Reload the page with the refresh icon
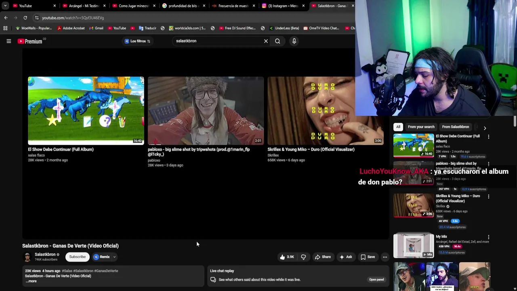Screen dimensions: 517x291 (x=25, y=18)
